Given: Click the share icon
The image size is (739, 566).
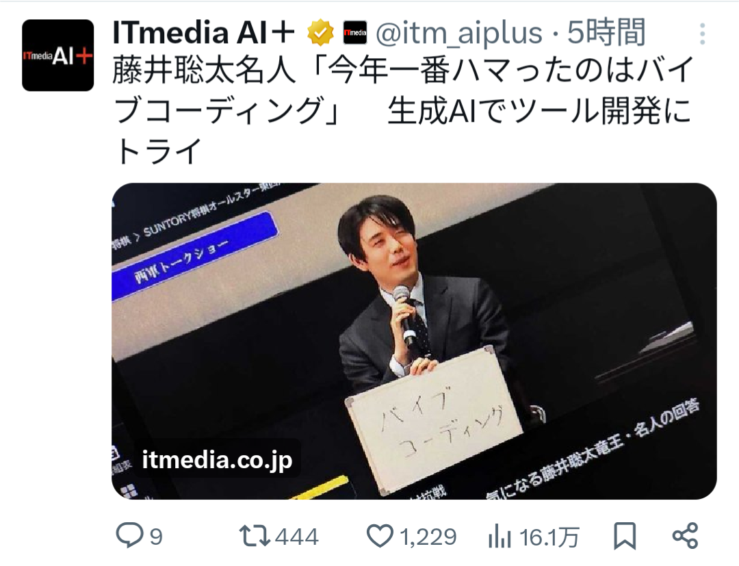Looking at the screenshot, I should click(685, 536).
